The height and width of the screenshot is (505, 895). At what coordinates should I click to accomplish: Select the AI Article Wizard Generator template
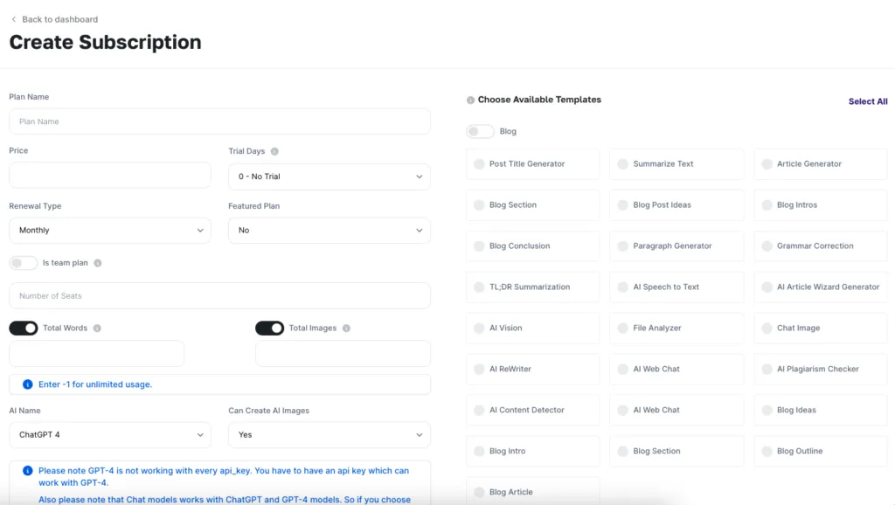tap(820, 287)
